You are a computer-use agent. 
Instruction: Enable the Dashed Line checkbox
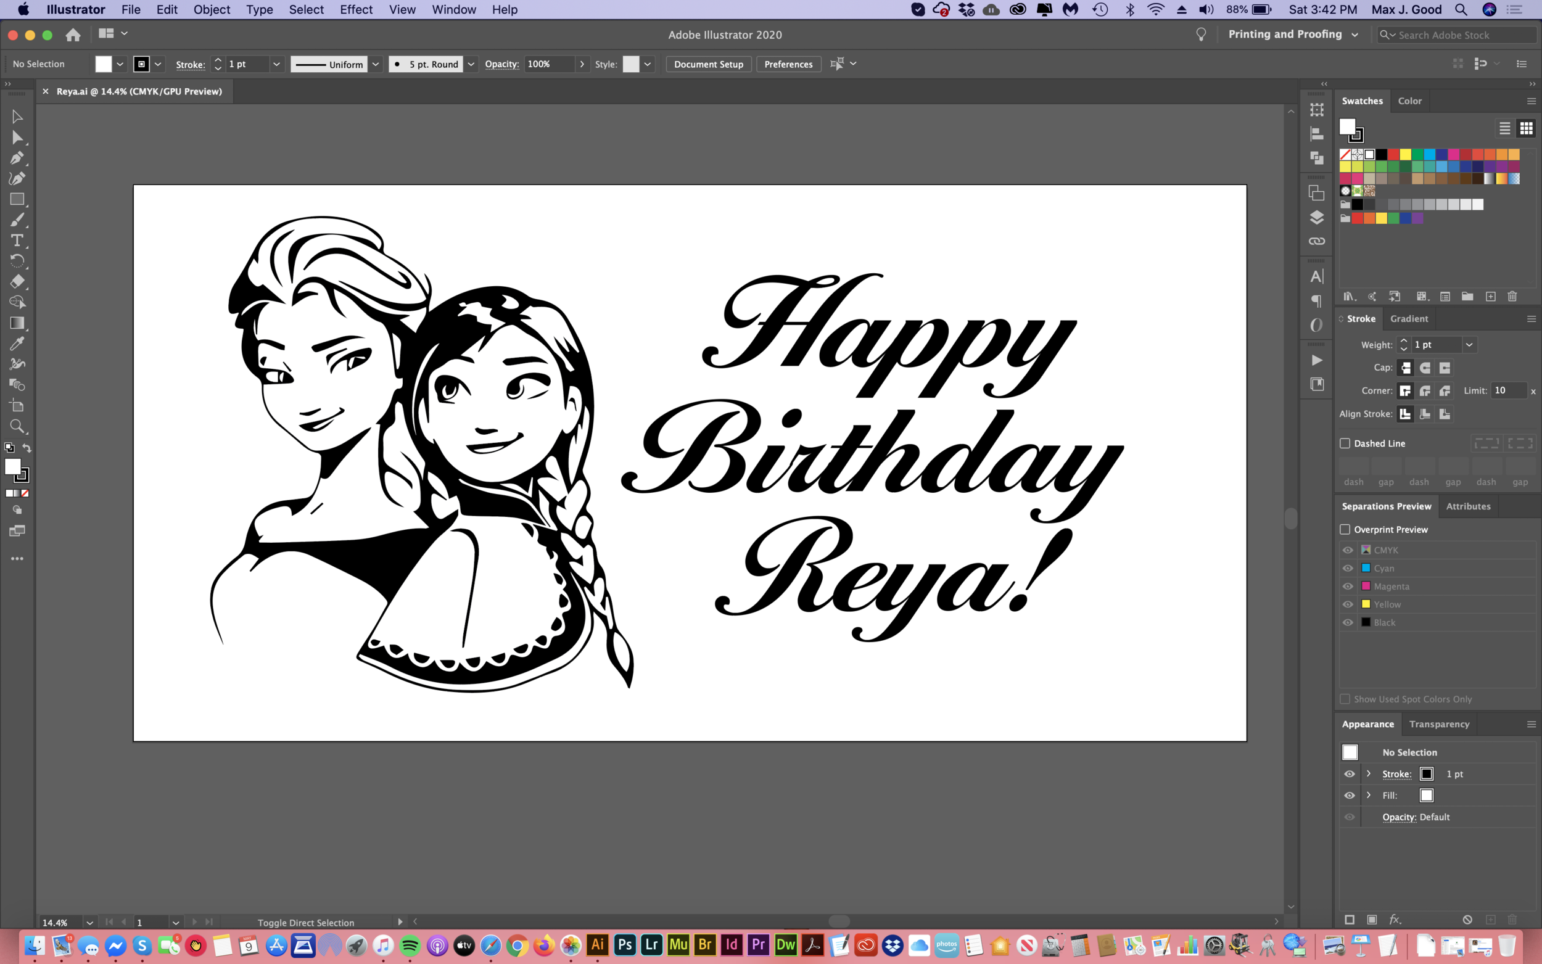(1345, 443)
